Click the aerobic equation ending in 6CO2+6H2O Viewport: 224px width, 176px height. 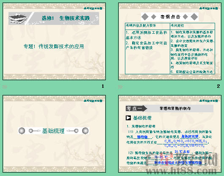185,141
